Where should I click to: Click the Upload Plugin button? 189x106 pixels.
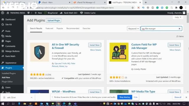click(54, 20)
